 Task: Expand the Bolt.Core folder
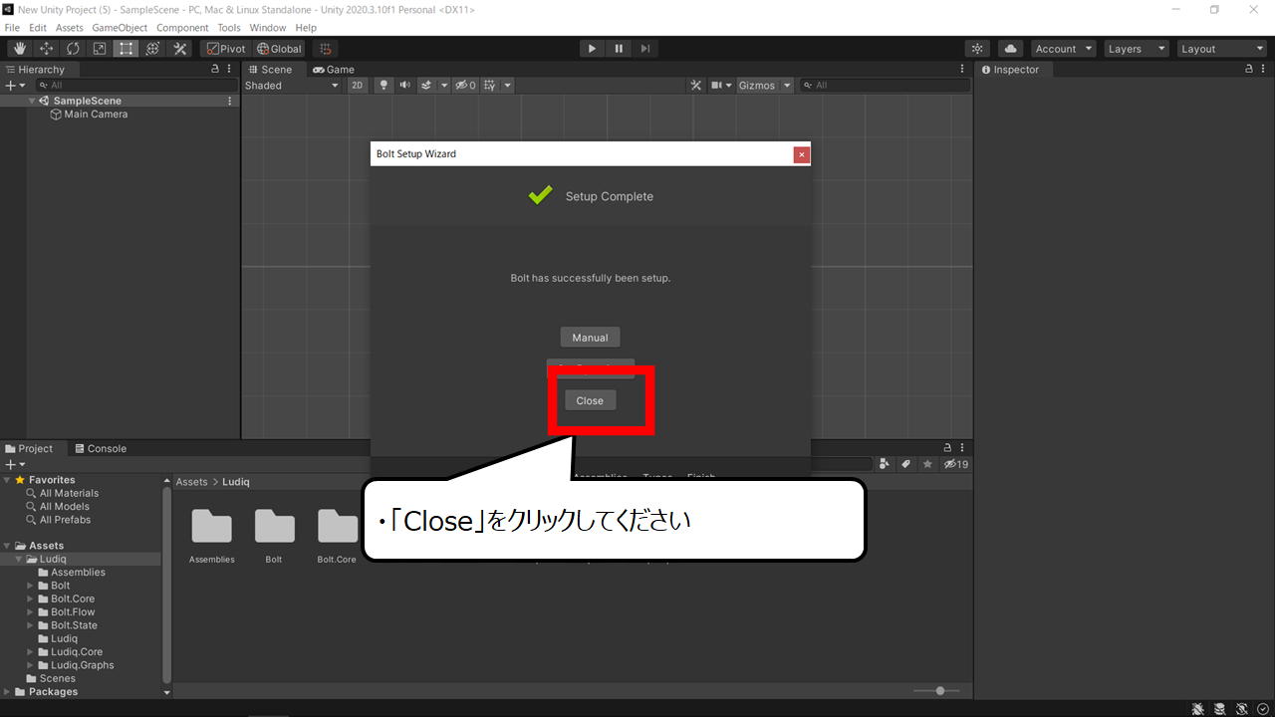[30, 599]
